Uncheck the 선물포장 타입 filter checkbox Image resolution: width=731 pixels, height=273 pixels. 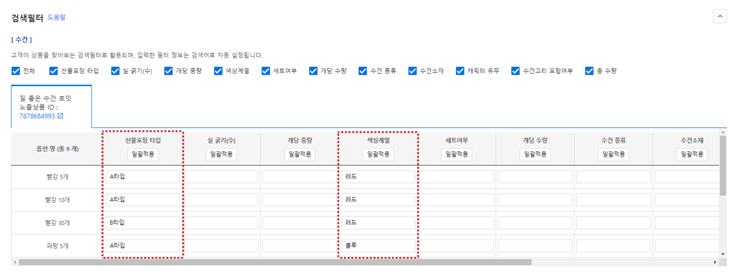pyautogui.click(x=54, y=71)
